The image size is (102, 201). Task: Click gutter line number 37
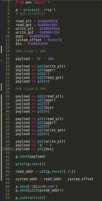tap(7, 138)
